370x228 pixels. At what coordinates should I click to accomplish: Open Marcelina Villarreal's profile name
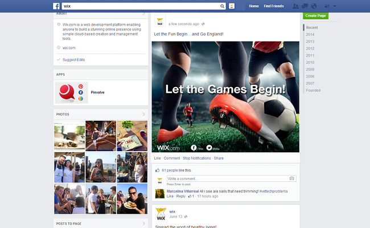[x=183, y=191]
